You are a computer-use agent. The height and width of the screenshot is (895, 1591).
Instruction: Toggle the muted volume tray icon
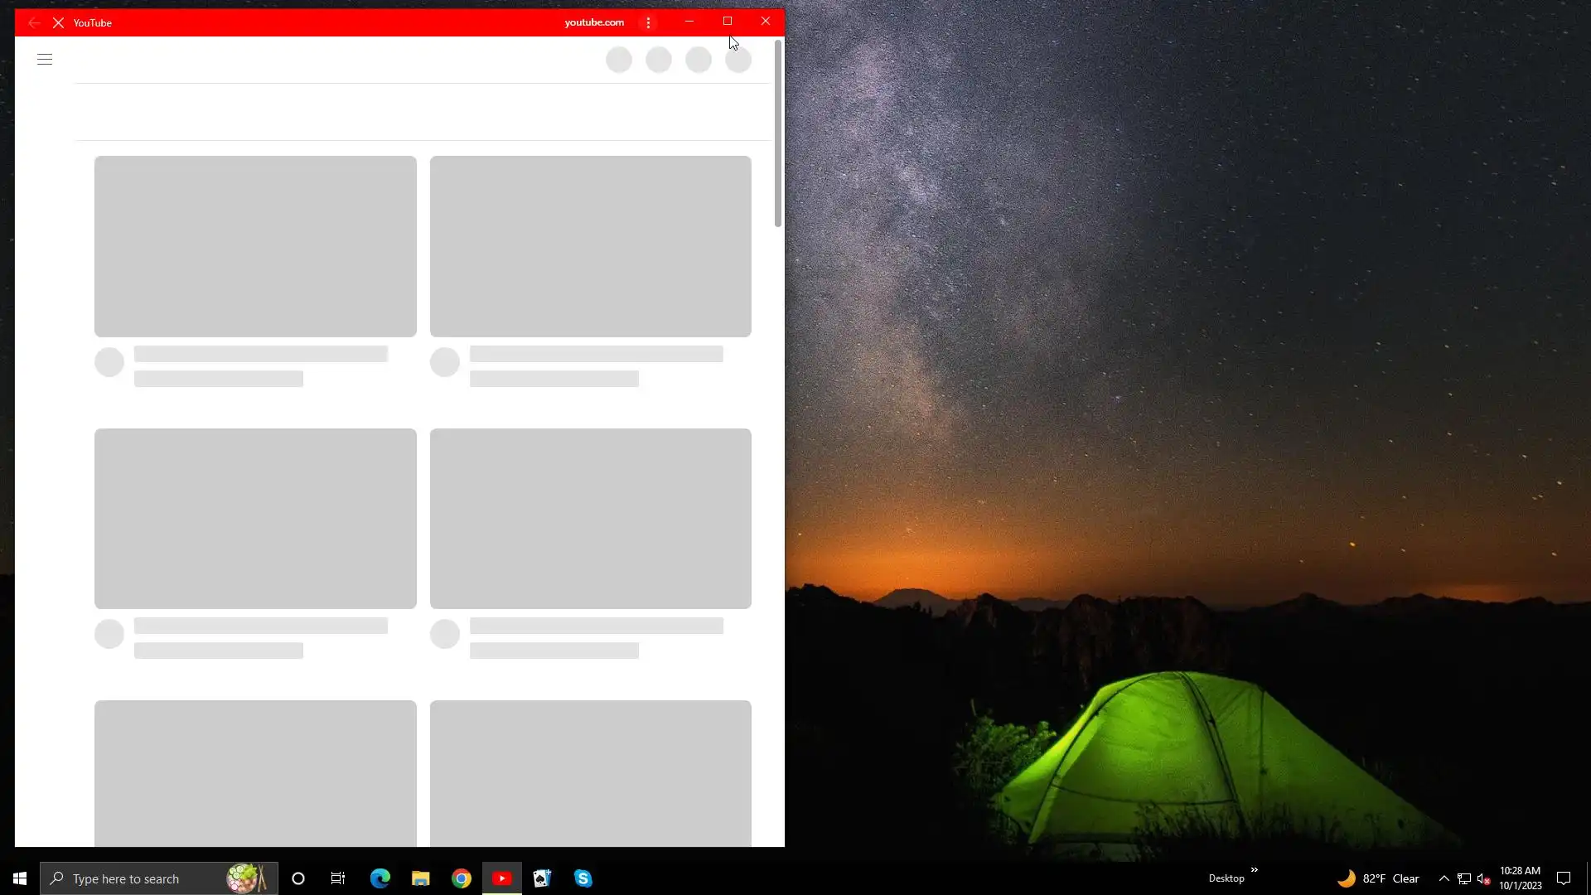coord(1483,878)
